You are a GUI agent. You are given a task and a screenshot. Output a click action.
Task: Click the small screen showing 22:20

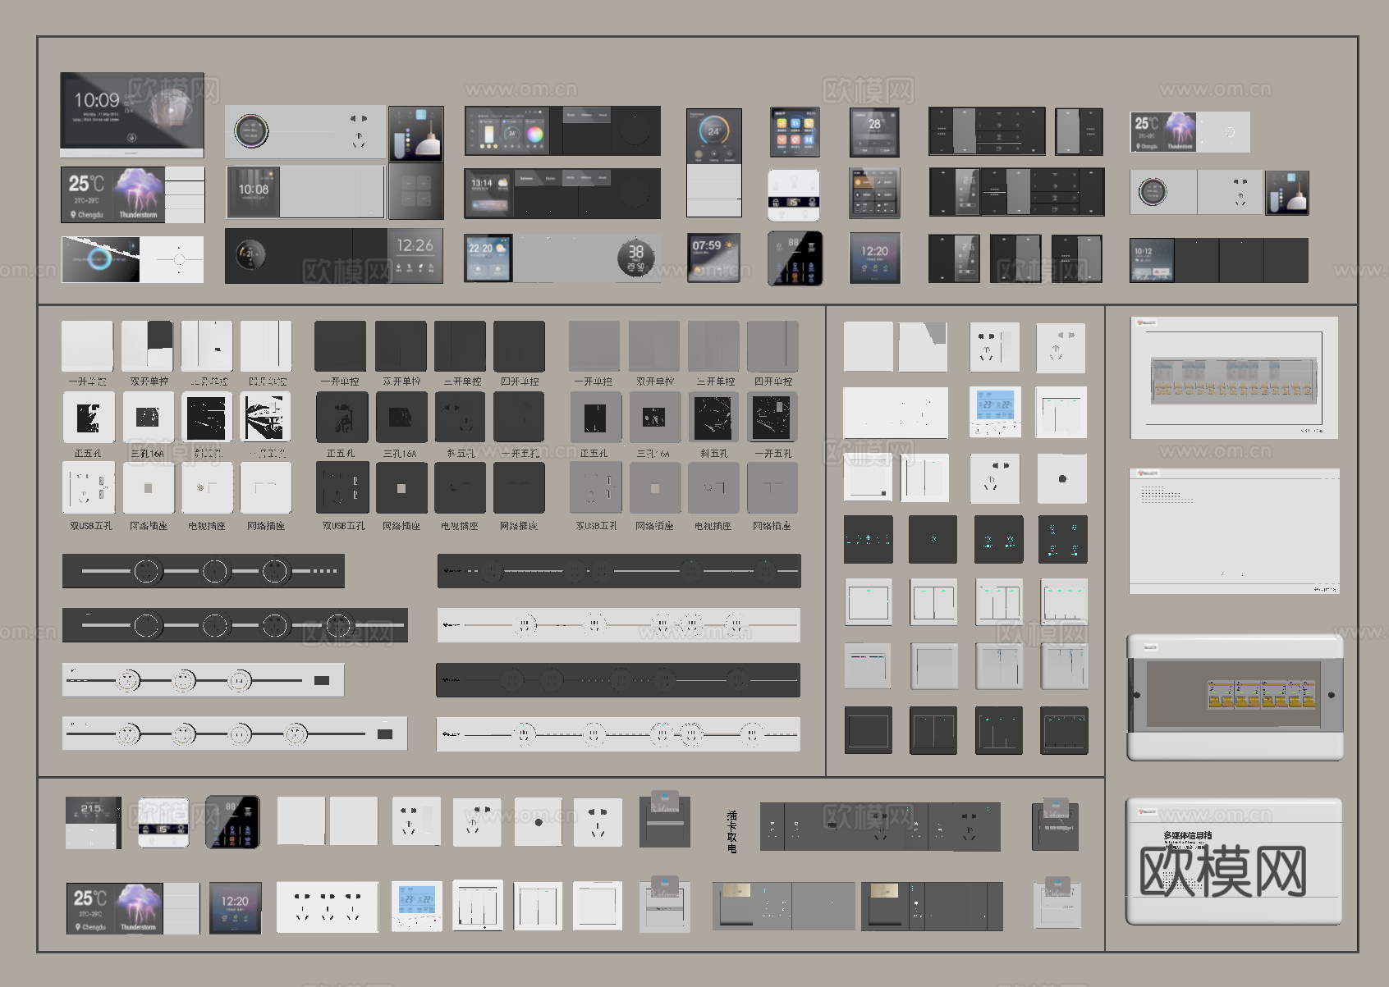(x=488, y=258)
